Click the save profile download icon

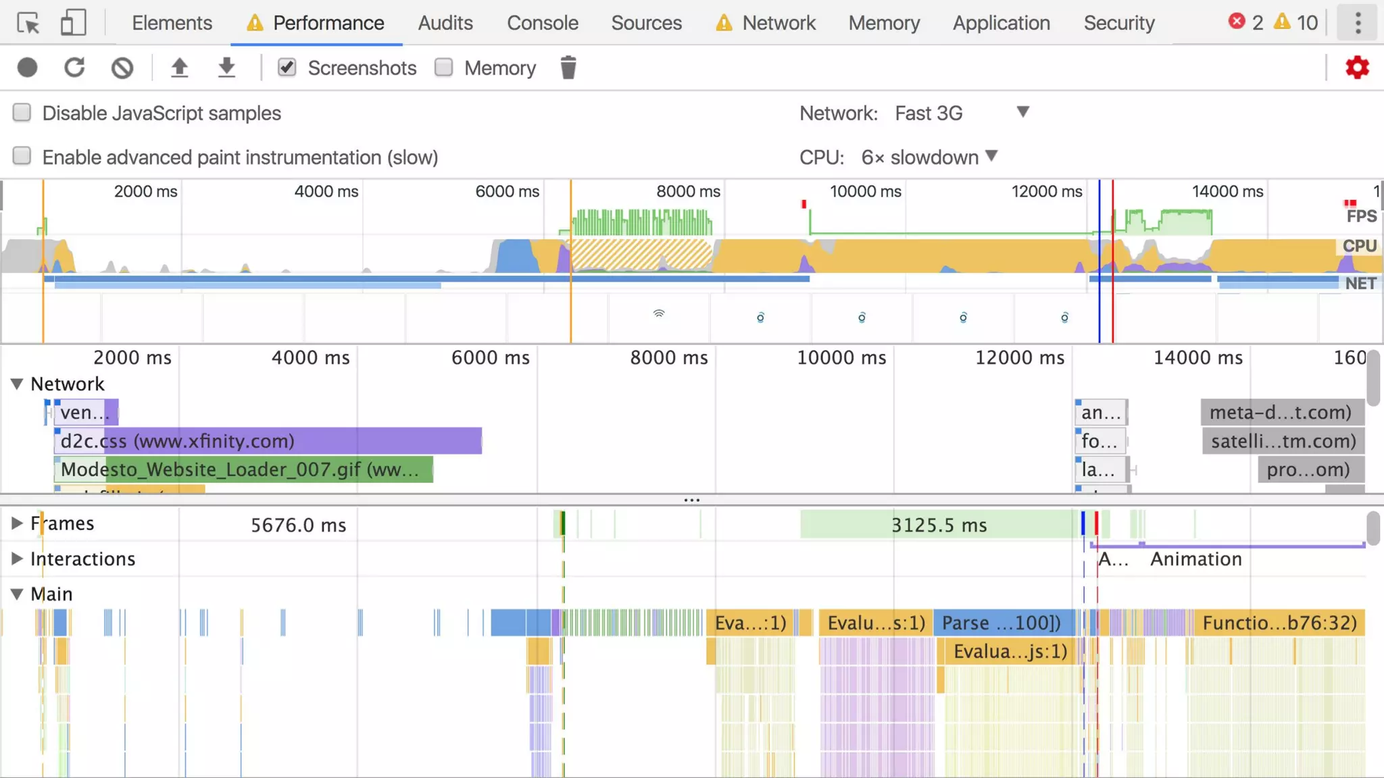(x=226, y=68)
